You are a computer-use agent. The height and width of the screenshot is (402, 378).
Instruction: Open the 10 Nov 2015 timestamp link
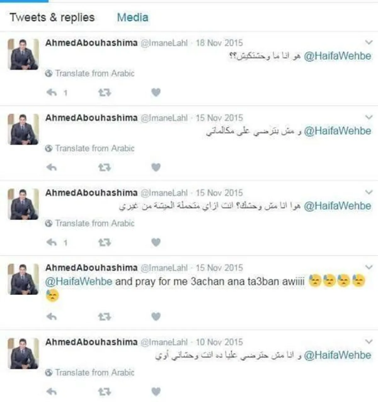click(x=219, y=342)
